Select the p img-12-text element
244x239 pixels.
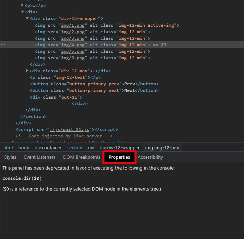coord(65,77)
